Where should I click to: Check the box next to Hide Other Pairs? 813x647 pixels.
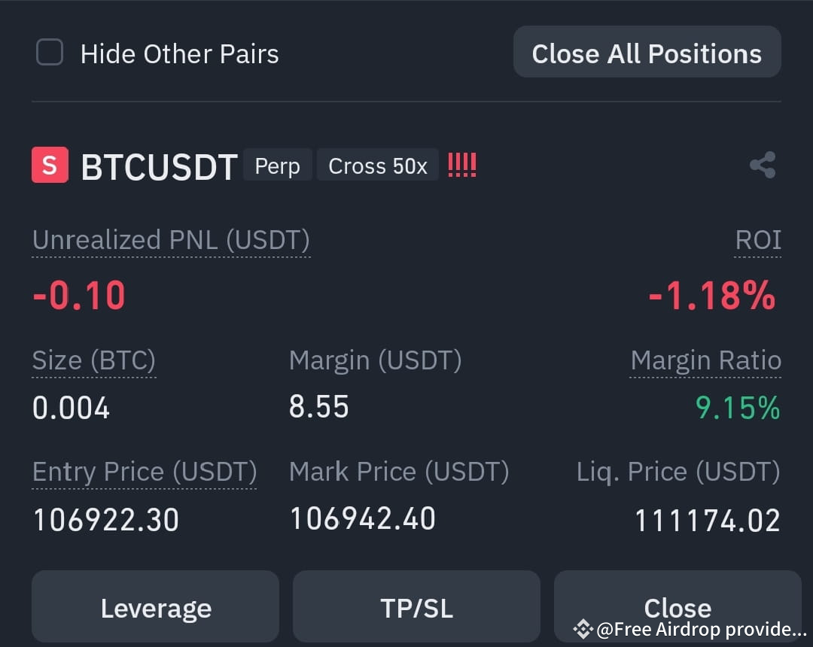[x=49, y=53]
